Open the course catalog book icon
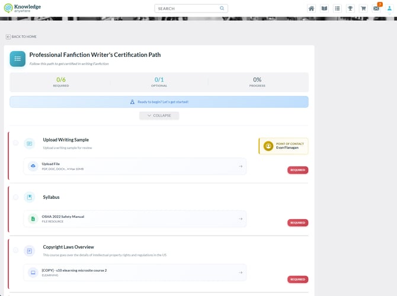The height and width of the screenshot is (296, 397). click(324, 8)
